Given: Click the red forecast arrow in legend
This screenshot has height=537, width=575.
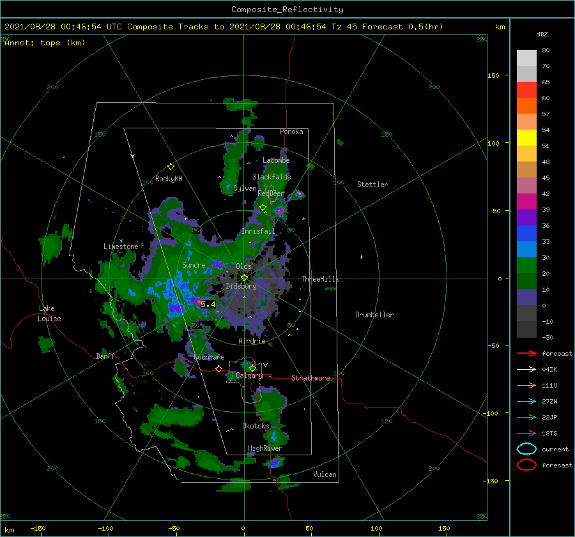Looking at the screenshot, I should click(526, 353).
